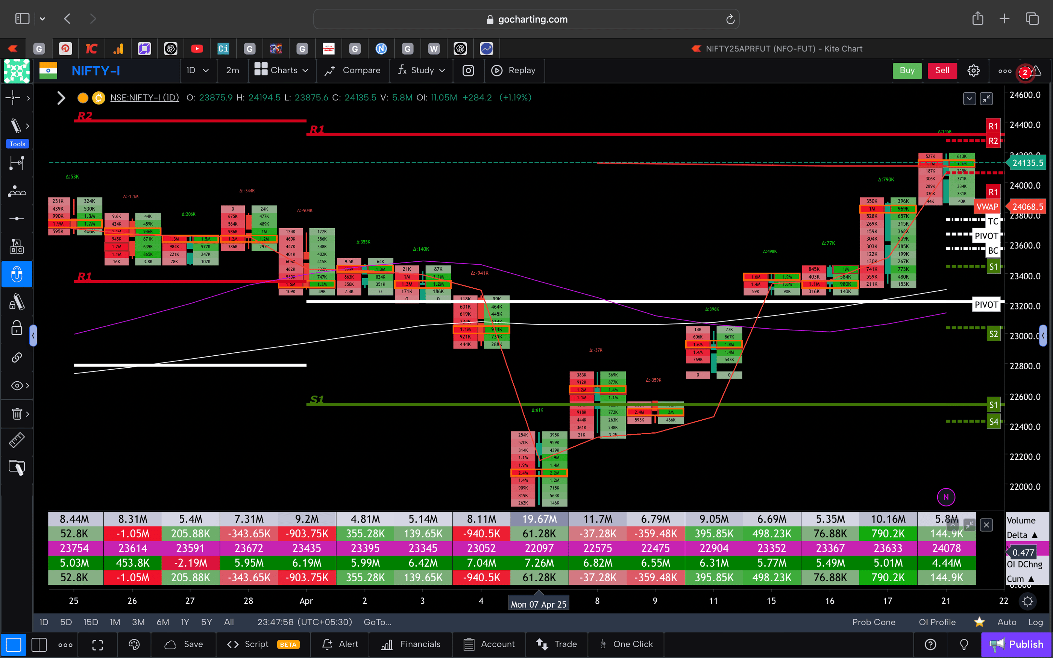Open the 1D timeframe dropdown
Image resolution: width=1053 pixels, height=658 pixels.
coord(198,70)
